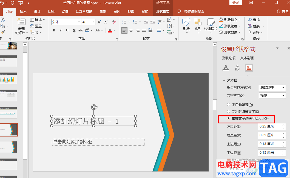Click the numbered list icon
Screen dimensions: 290x178
[135, 22]
